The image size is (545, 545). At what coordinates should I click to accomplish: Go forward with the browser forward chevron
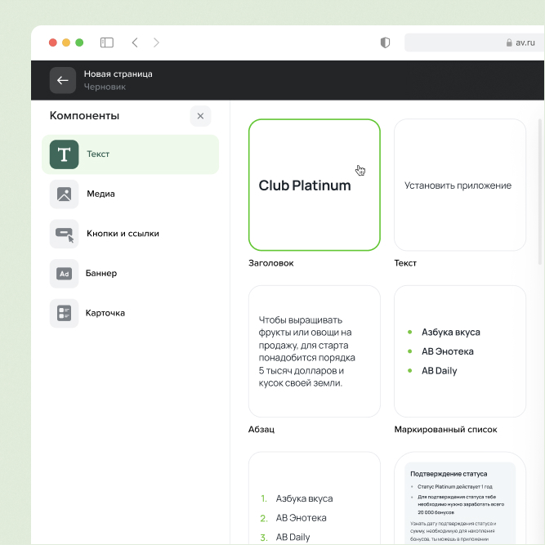(x=156, y=42)
